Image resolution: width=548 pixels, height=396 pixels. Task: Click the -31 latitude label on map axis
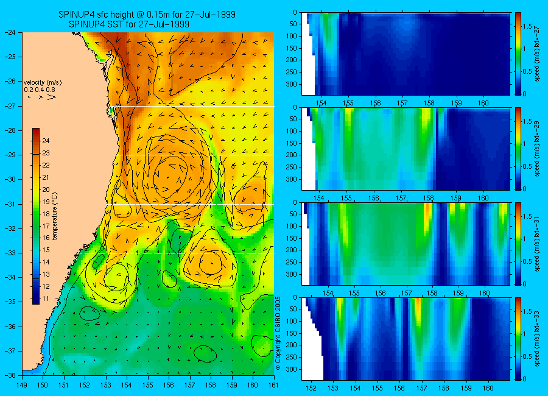(x=10, y=204)
